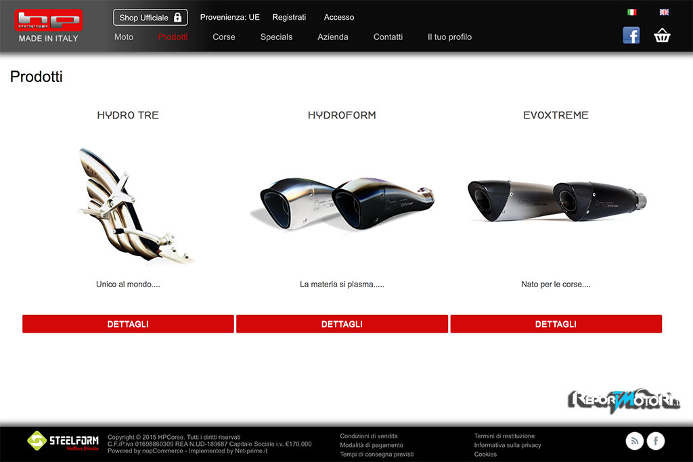Open Informativa sulla privacy footer link
The width and height of the screenshot is (693, 462).
pos(508,445)
